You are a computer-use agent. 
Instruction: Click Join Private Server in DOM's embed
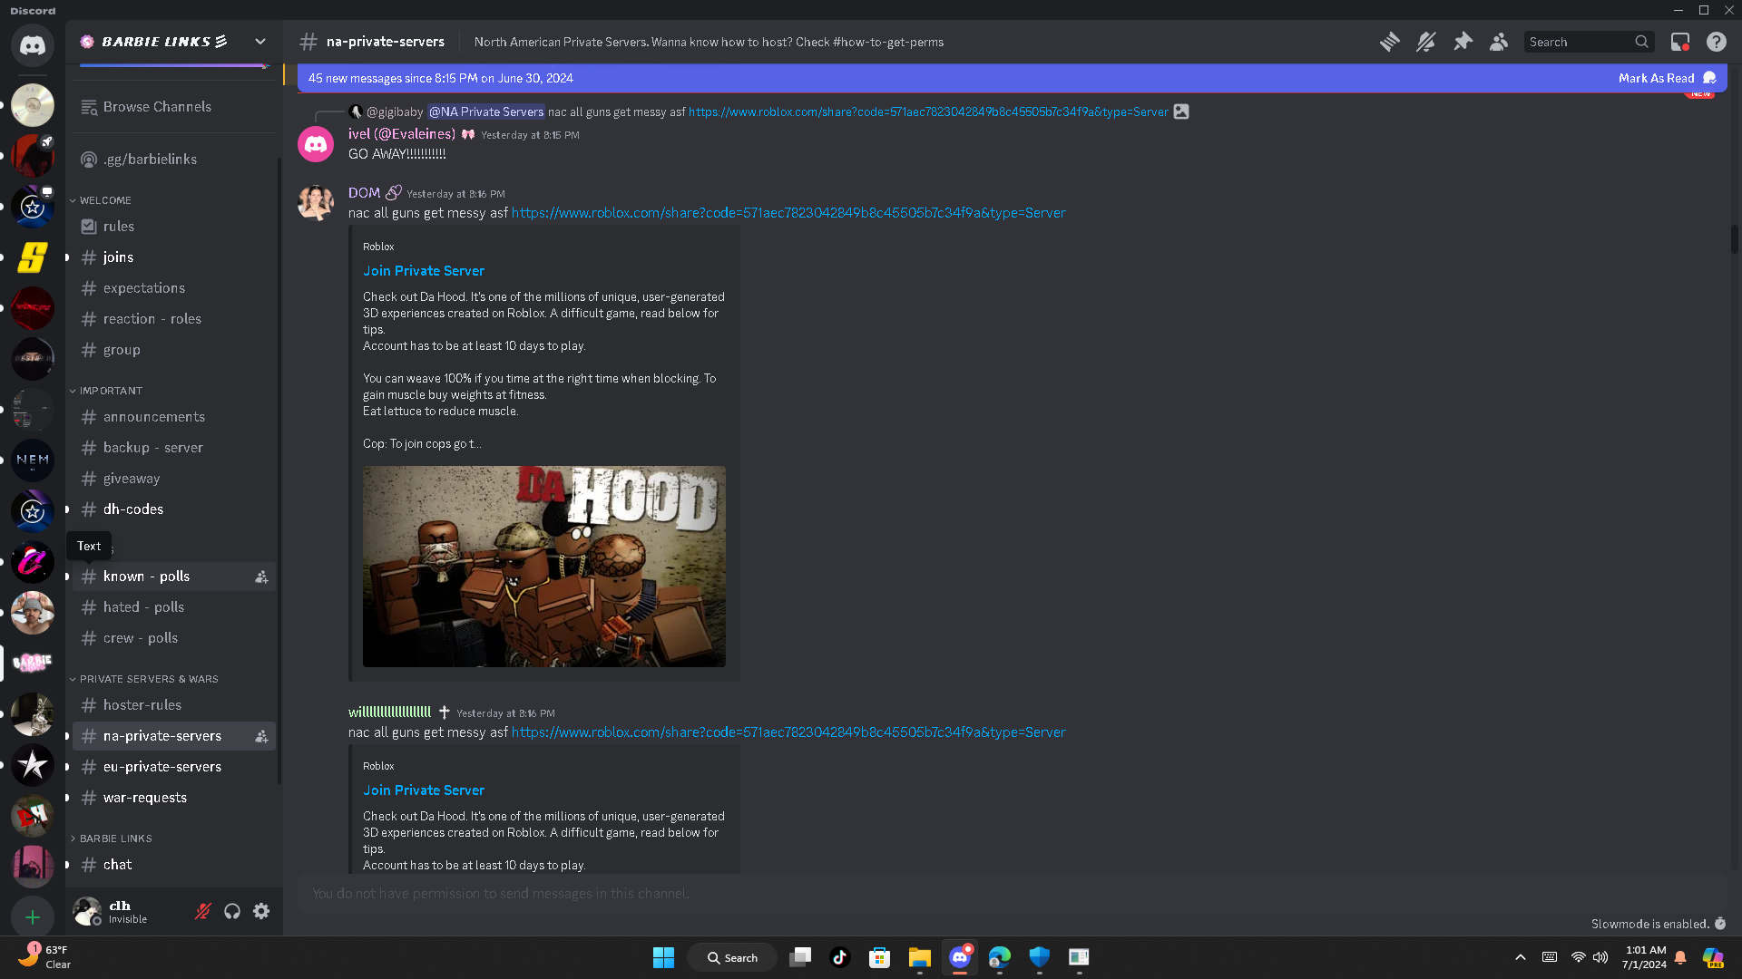(x=424, y=271)
